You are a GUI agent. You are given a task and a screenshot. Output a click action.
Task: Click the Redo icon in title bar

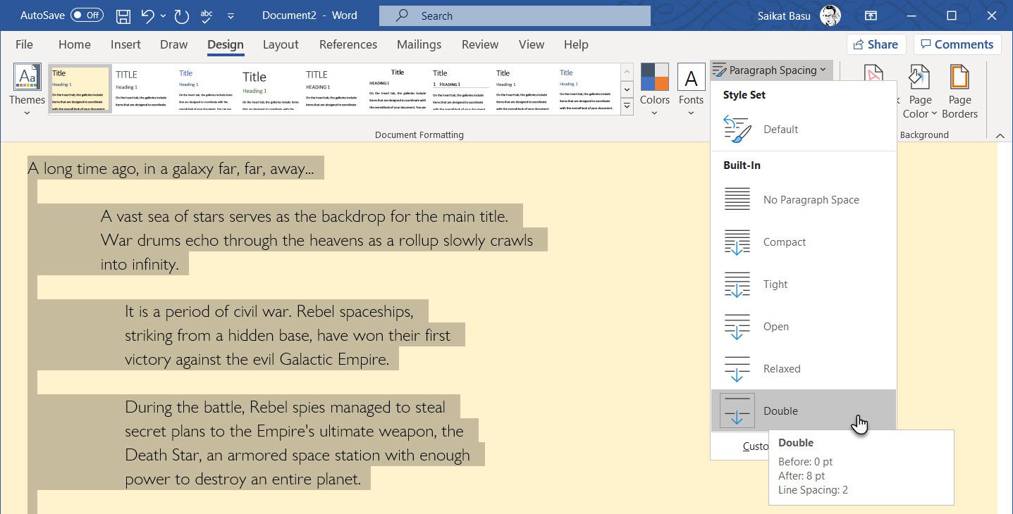point(181,15)
